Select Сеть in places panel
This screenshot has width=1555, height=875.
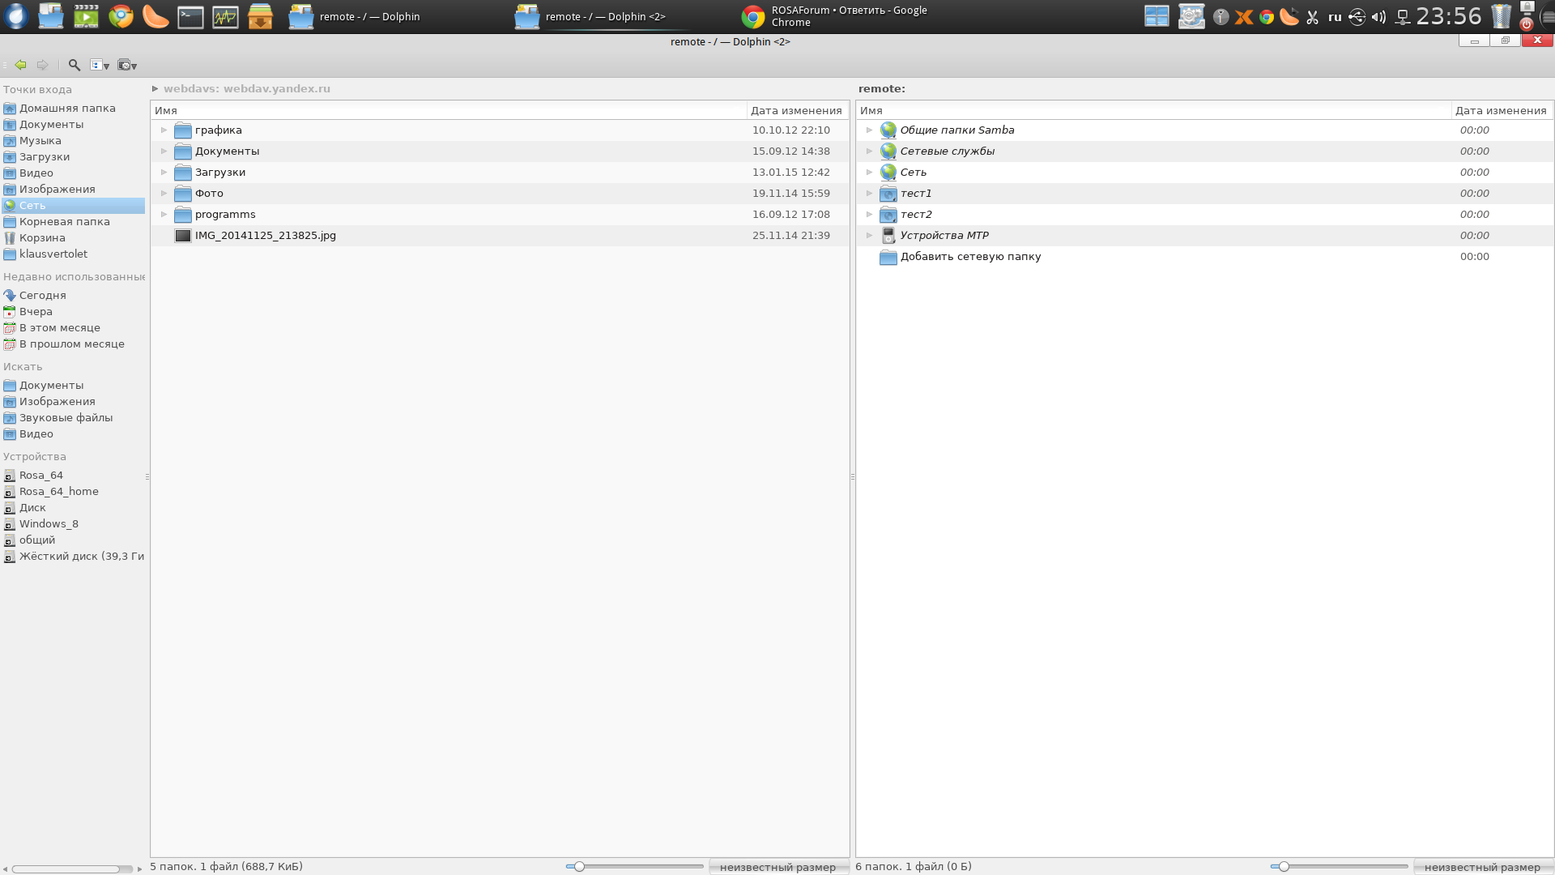tap(32, 206)
